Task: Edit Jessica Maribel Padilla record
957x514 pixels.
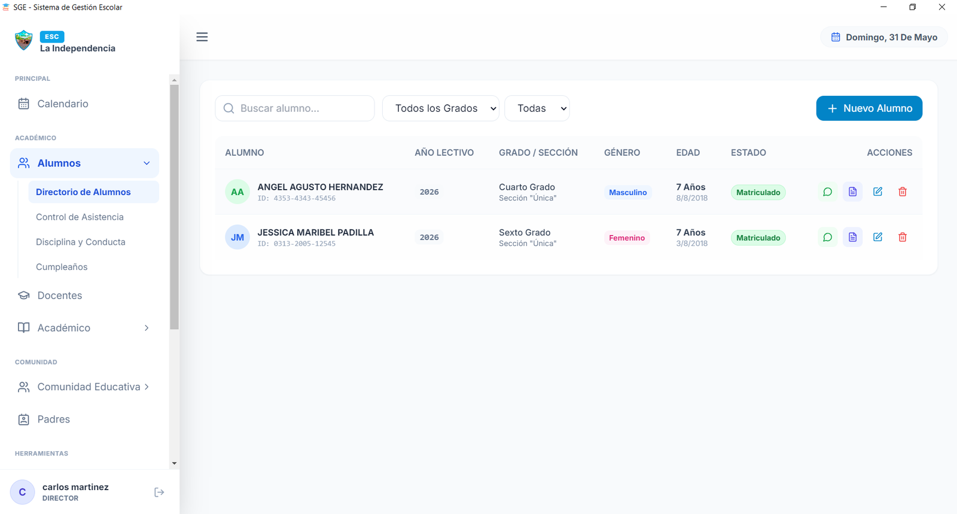Action: pos(877,238)
